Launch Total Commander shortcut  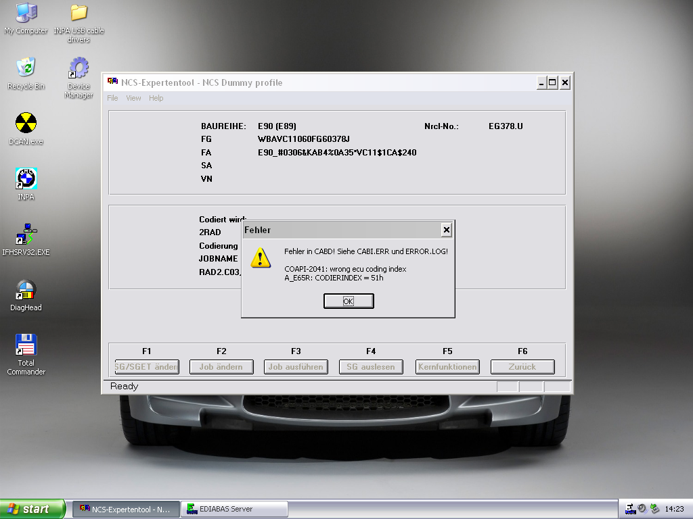tap(26, 345)
